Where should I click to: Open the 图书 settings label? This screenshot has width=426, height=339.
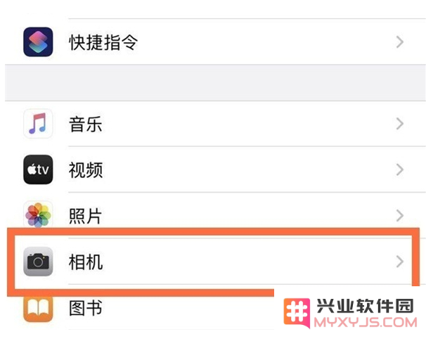86,308
